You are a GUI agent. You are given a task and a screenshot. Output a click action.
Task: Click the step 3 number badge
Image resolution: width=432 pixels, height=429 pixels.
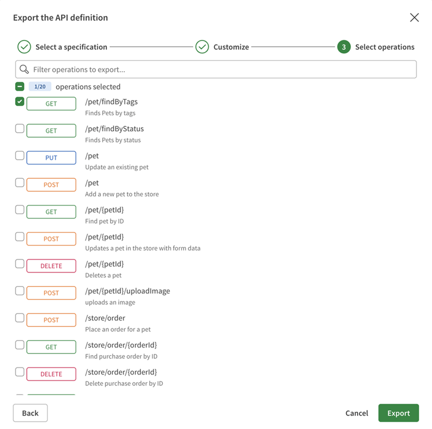[343, 47]
